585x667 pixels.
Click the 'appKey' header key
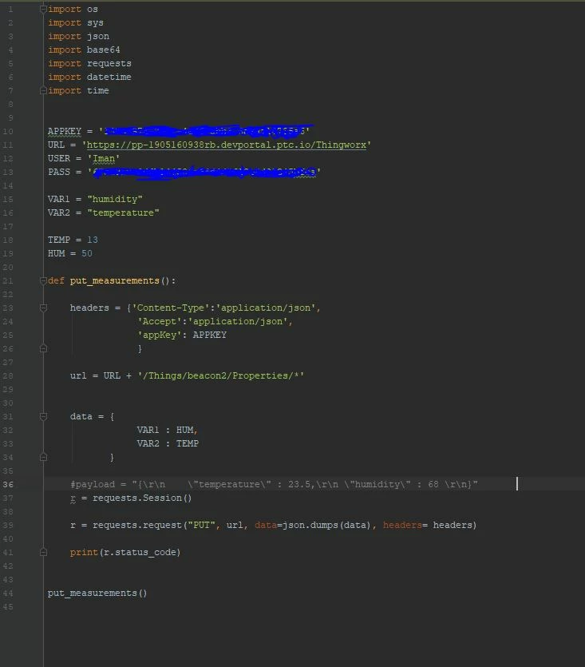(160, 335)
